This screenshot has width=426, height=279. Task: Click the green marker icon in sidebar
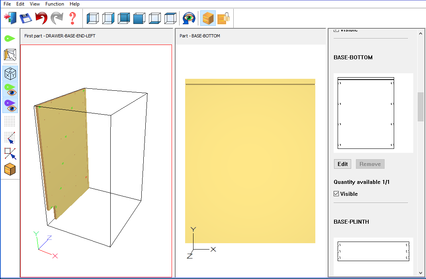(10, 39)
